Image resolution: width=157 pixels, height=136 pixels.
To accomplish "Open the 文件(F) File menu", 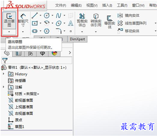I will click(61, 5).
